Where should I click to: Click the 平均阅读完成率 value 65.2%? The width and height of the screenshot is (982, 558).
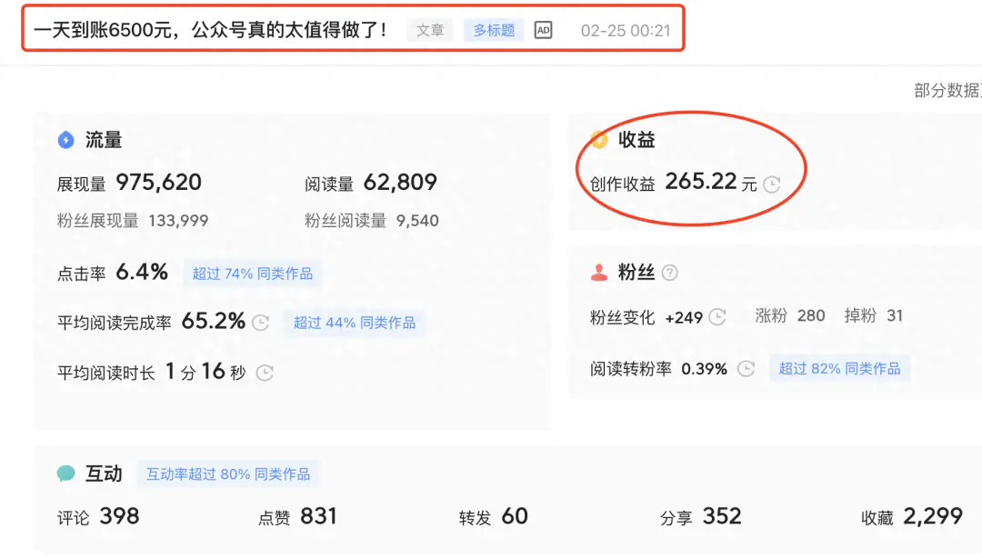coord(213,322)
